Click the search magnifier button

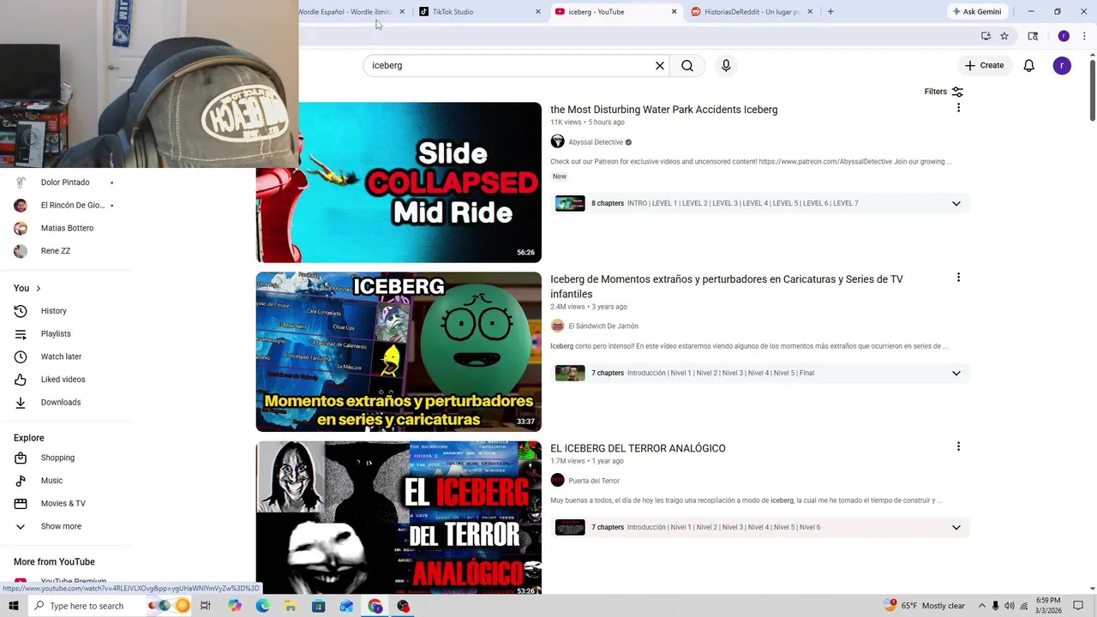[687, 66]
